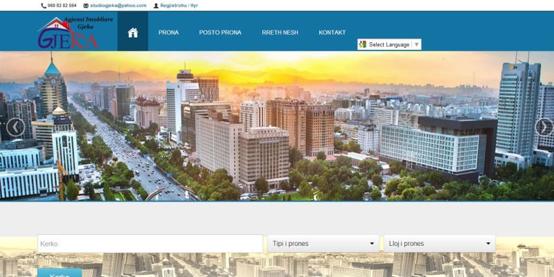The width and height of the screenshot is (554, 277).
Task: Click the city skyline slider image
Action: coord(277,138)
